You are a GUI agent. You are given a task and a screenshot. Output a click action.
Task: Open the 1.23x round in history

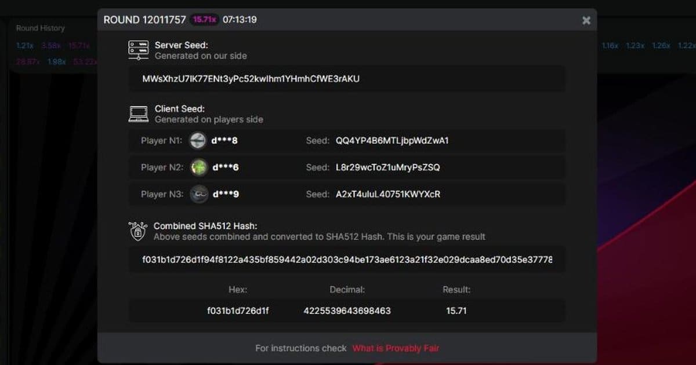[635, 46]
